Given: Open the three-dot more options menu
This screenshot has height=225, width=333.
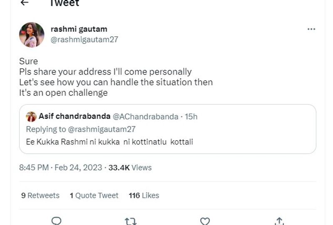Looking at the screenshot, I should click(311, 29).
